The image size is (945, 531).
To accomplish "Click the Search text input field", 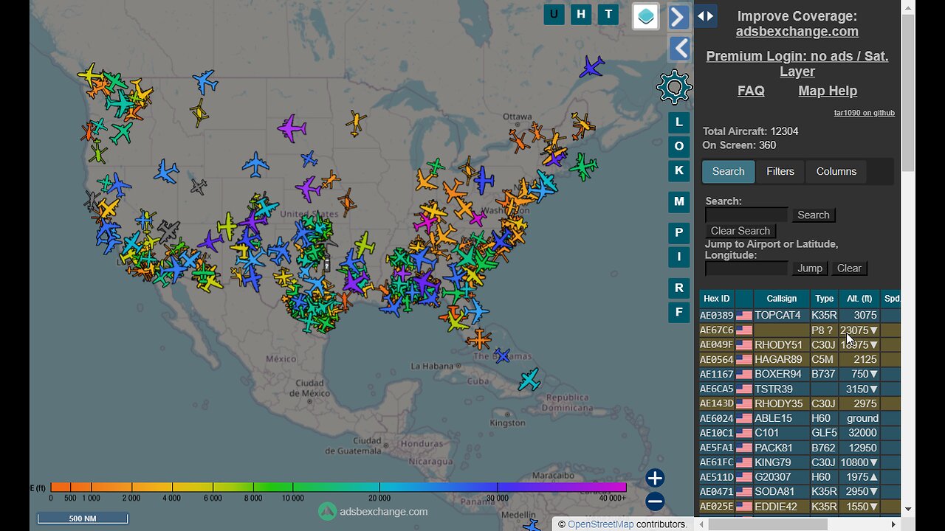I will click(746, 215).
